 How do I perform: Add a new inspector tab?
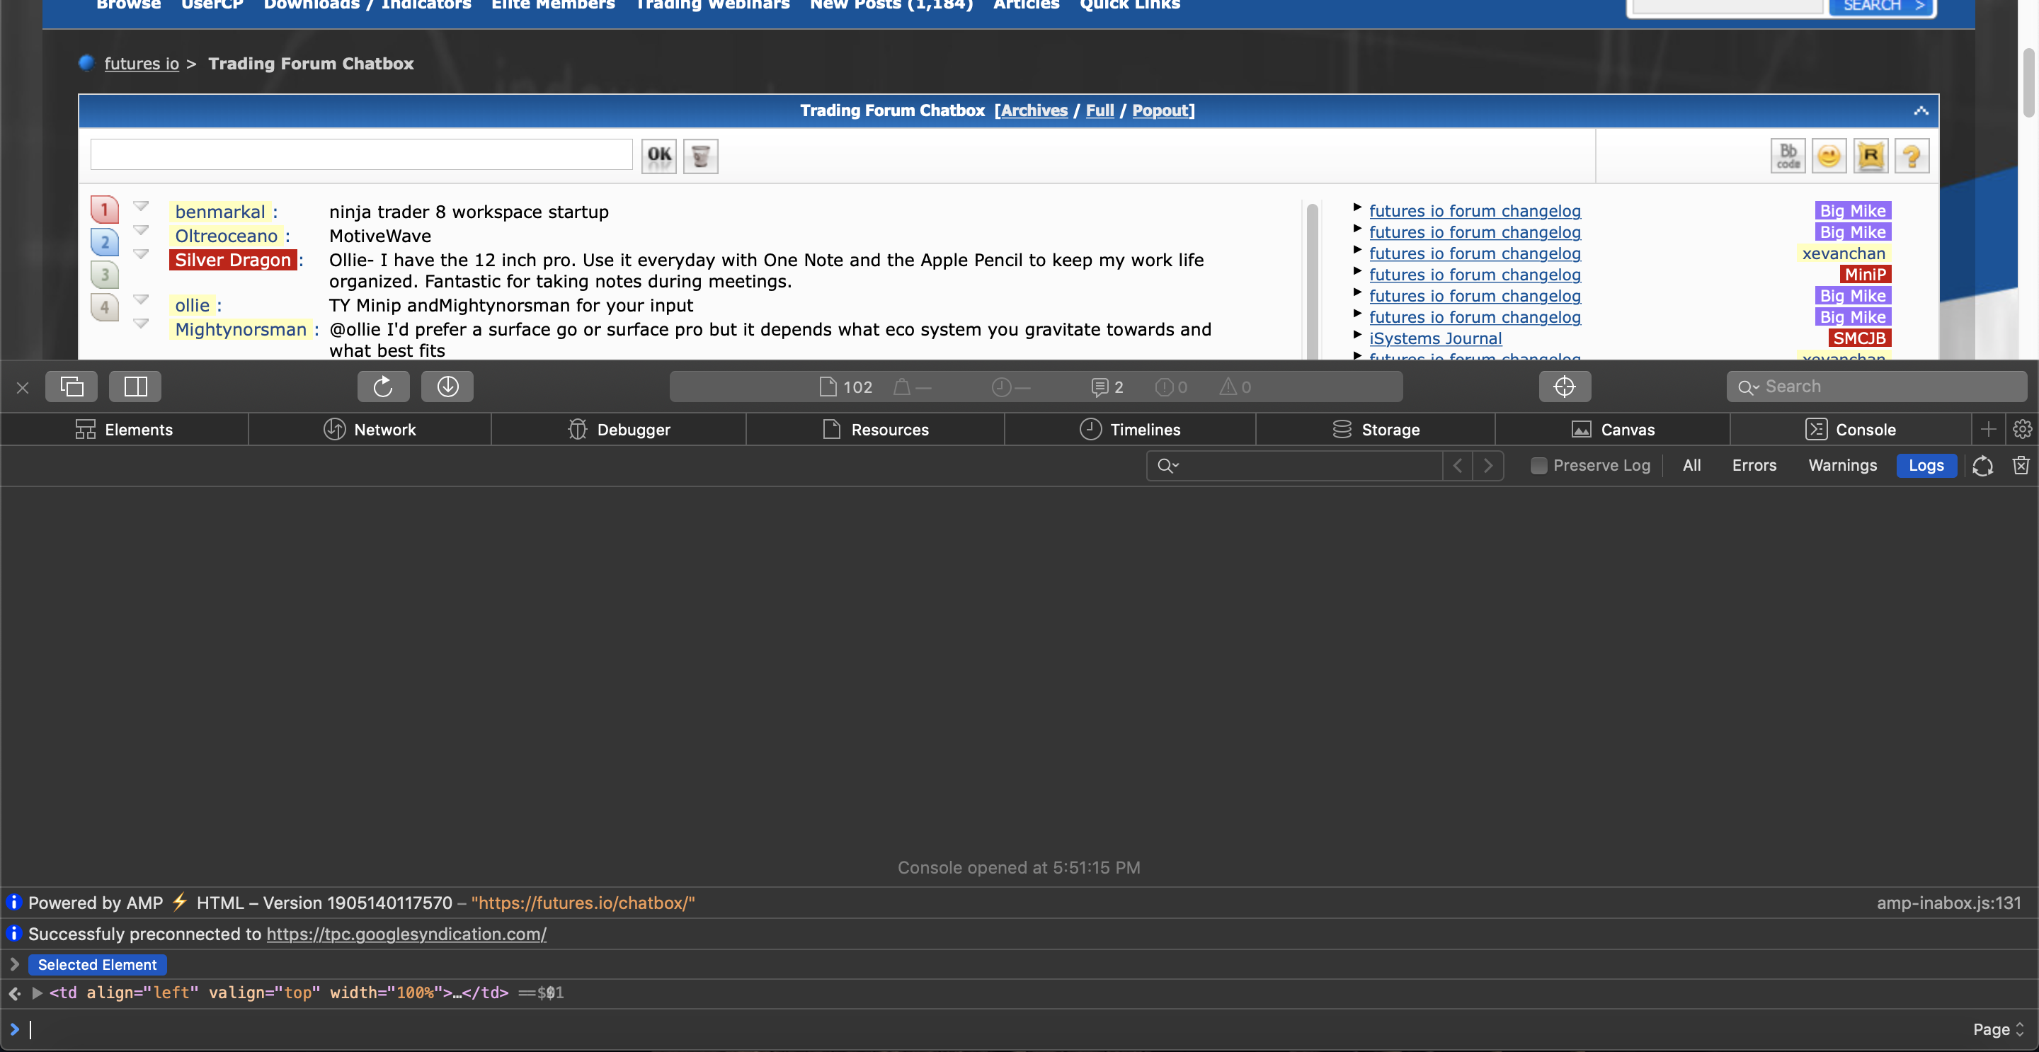coord(1987,429)
